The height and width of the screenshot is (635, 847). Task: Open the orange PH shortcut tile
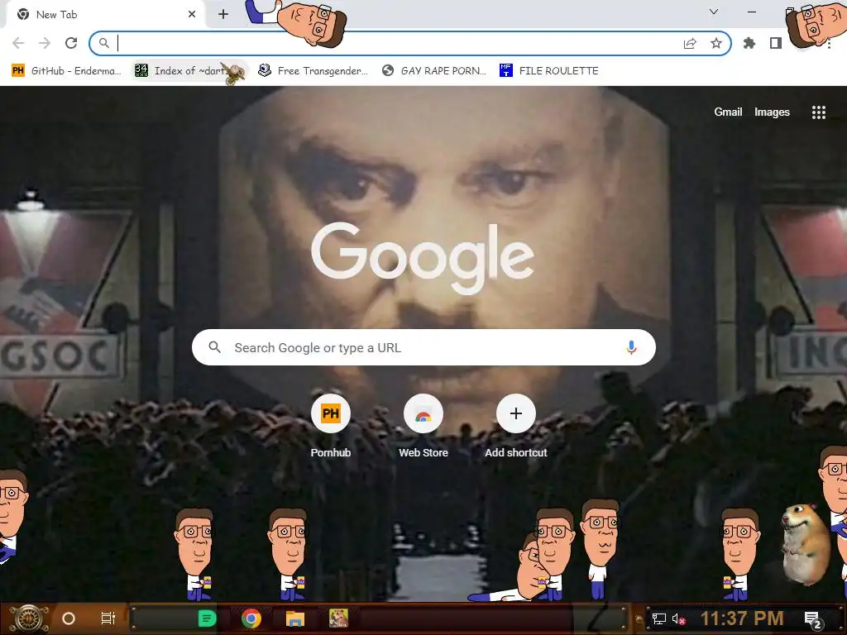tap(331, 413)
